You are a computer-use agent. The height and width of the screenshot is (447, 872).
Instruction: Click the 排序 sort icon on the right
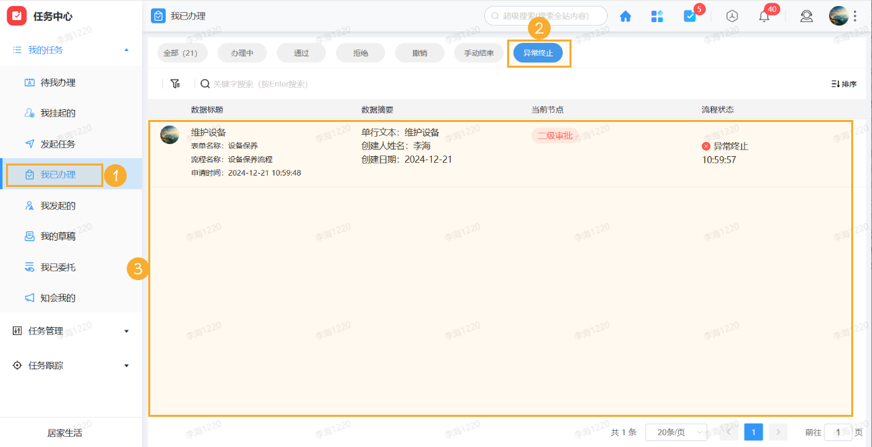(x=842, y=83)
